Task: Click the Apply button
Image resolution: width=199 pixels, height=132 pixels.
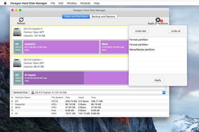Action: 158,80
